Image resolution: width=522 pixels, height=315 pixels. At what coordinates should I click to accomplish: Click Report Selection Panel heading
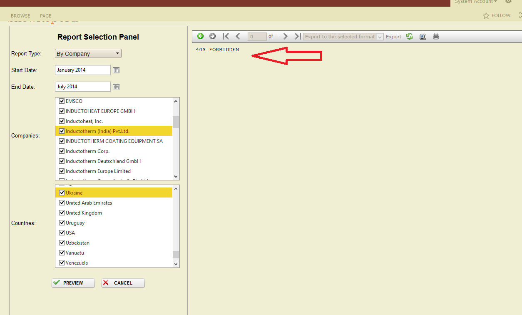click(x=98, y=37)
